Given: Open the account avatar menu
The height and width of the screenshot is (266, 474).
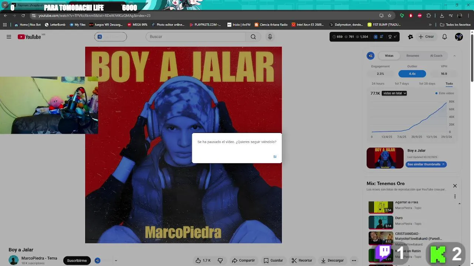Looking at the screenshot, I should [459, 37].
